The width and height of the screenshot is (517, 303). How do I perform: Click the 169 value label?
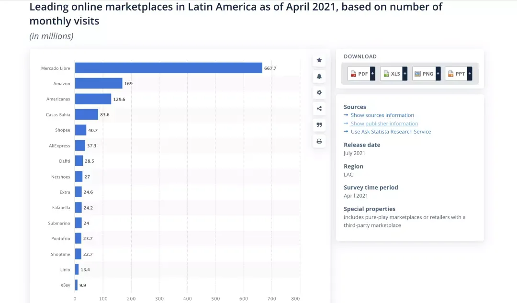(129, 84)
